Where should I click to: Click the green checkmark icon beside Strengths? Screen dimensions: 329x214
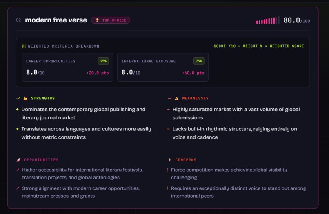click(x=18, y=98)
